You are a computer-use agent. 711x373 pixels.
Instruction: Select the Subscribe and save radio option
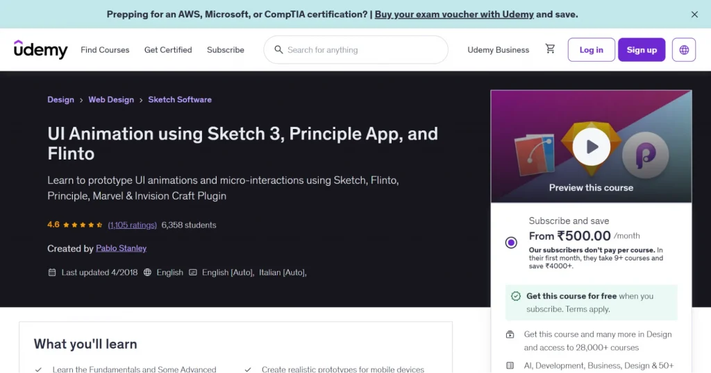(x=511, y=243)
